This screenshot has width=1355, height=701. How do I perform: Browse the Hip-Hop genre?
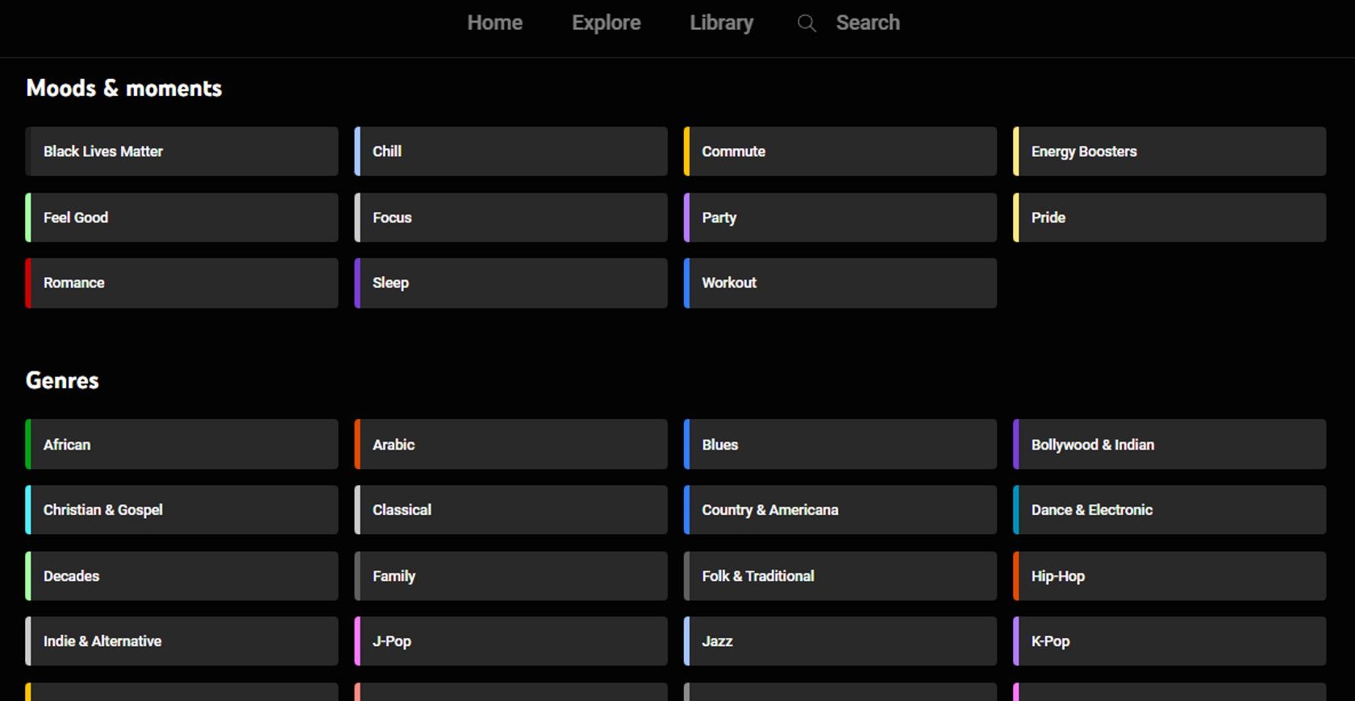[1169, 576]
